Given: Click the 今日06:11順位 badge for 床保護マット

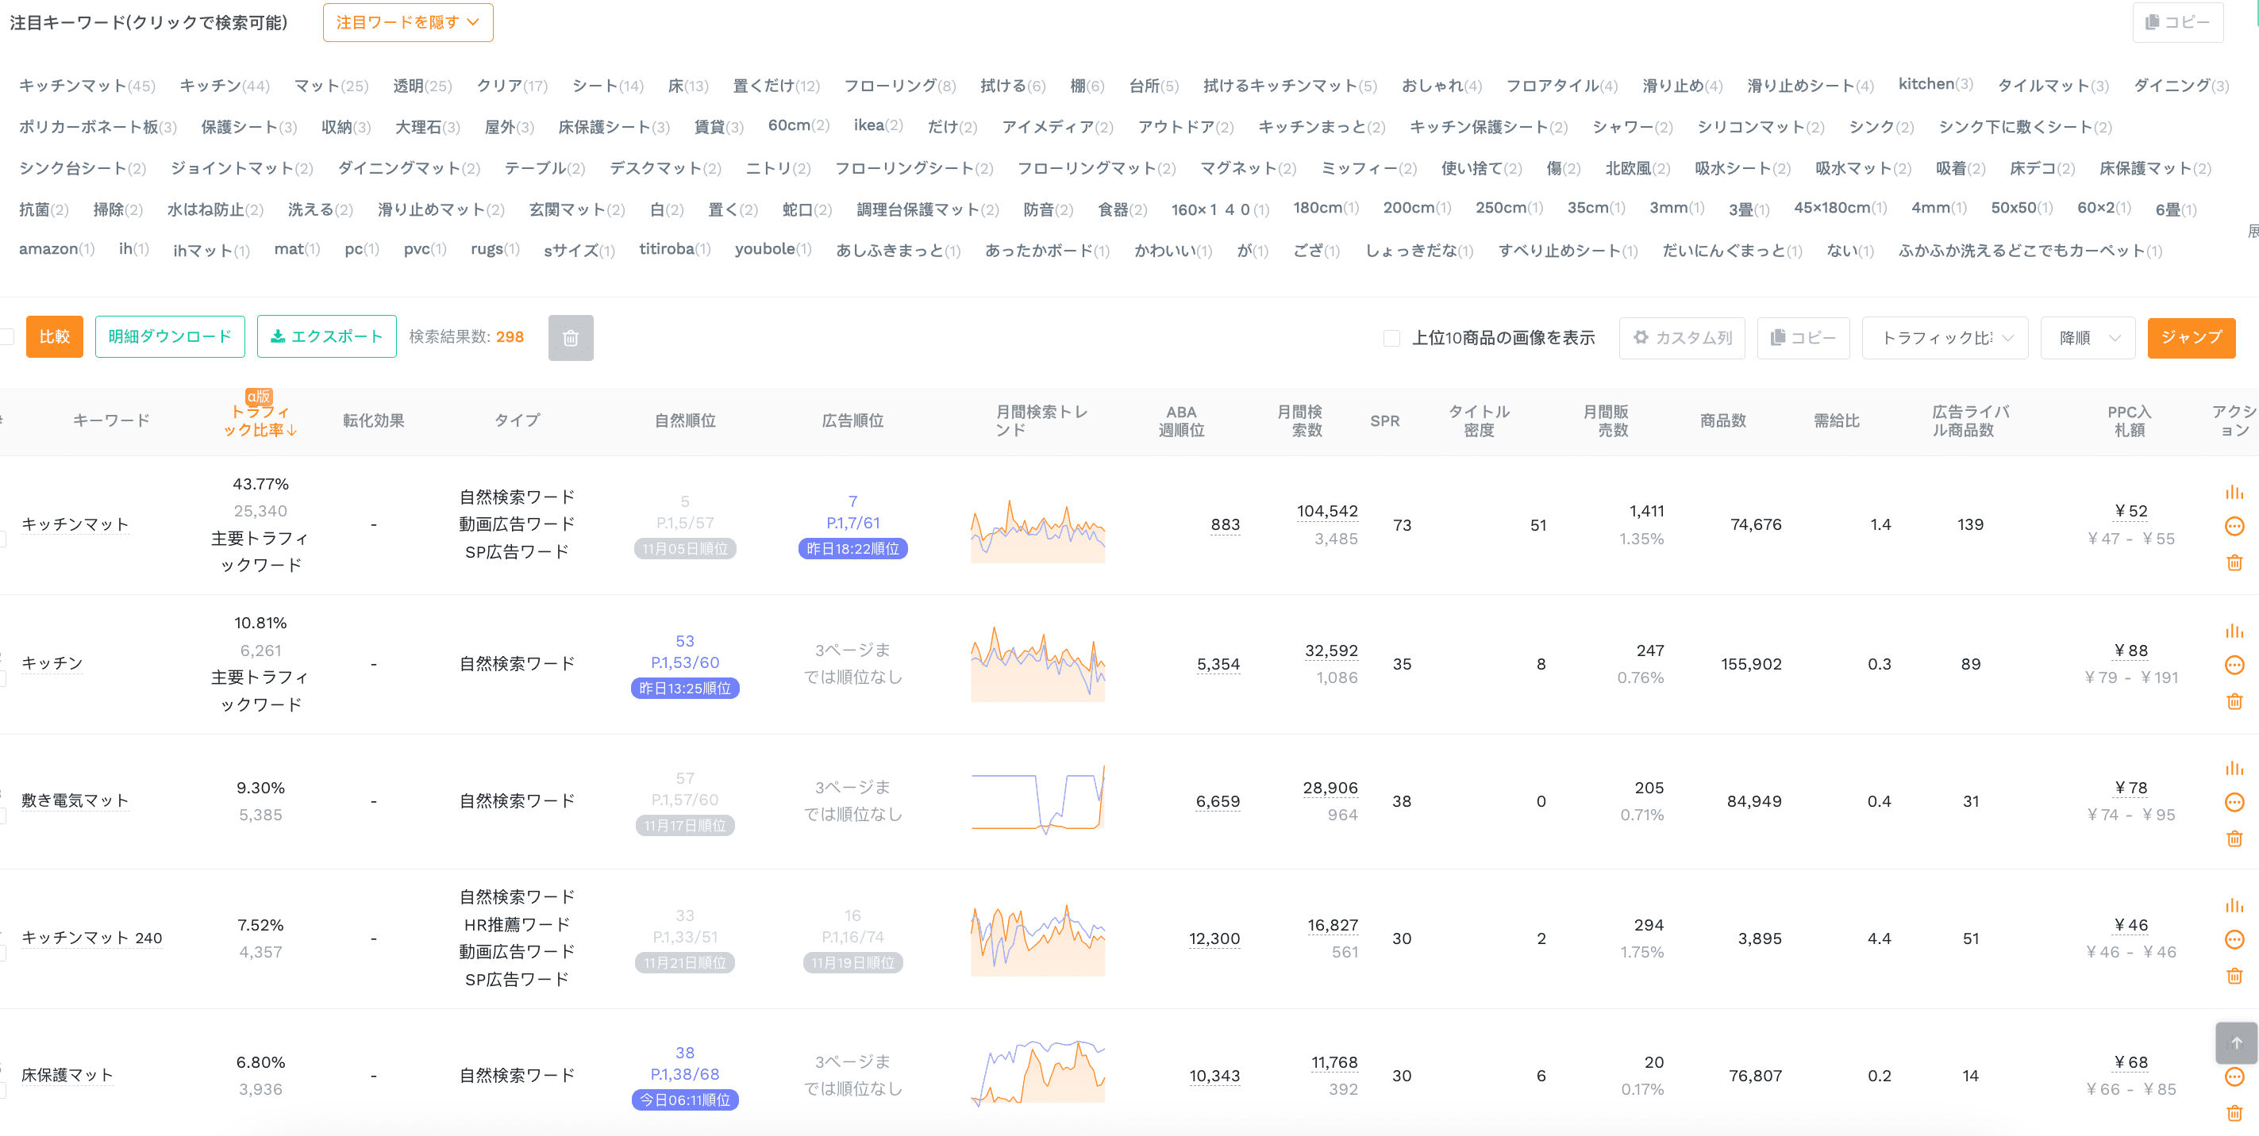Looking at the screenshot, I should point(684,1101).
